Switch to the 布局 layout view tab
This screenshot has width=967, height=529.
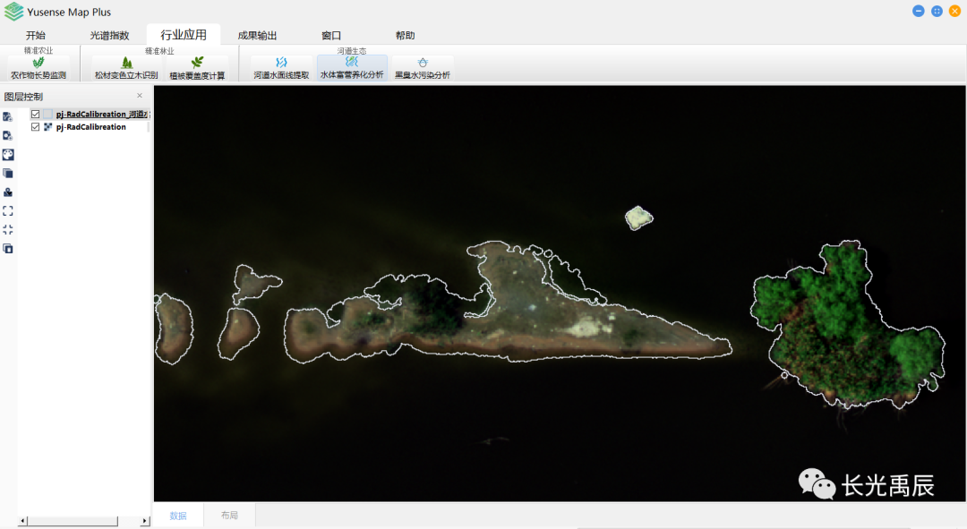pos(229,516)
